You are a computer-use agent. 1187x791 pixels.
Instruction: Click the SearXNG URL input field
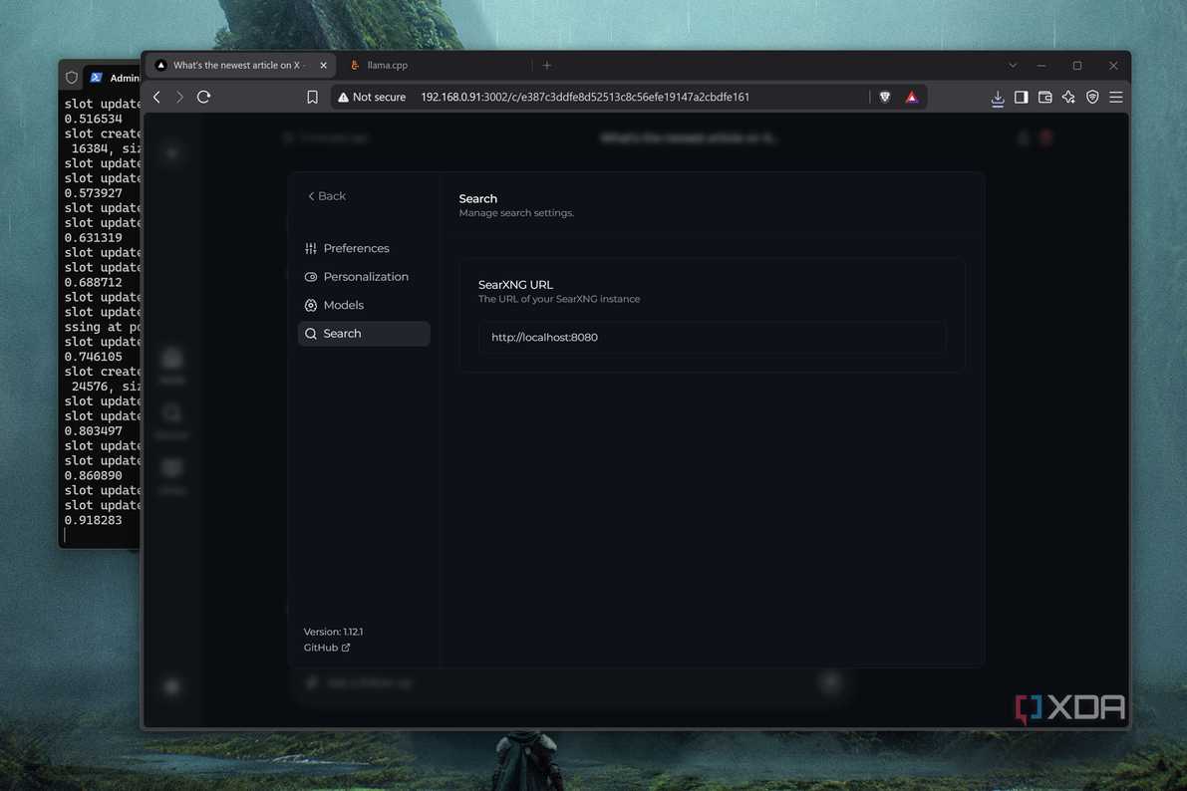pos(712,338)
